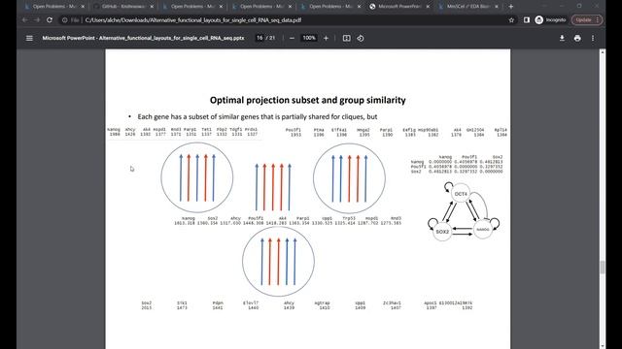Image resolution: width=622 pixels, height=349 pixels.
Task: Switch to the MiniSCel EDA tab
Action: tap(468, 7)
